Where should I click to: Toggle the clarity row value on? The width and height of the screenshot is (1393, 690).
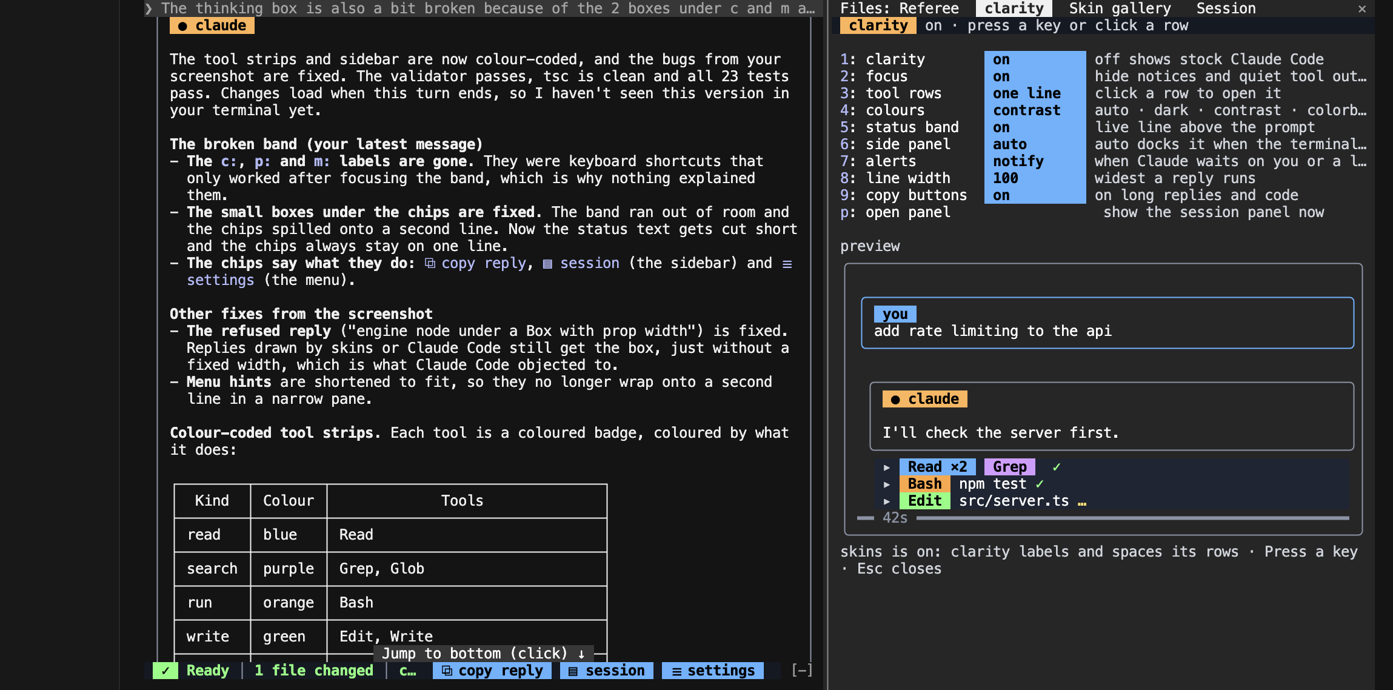(x=1035, y=59)
